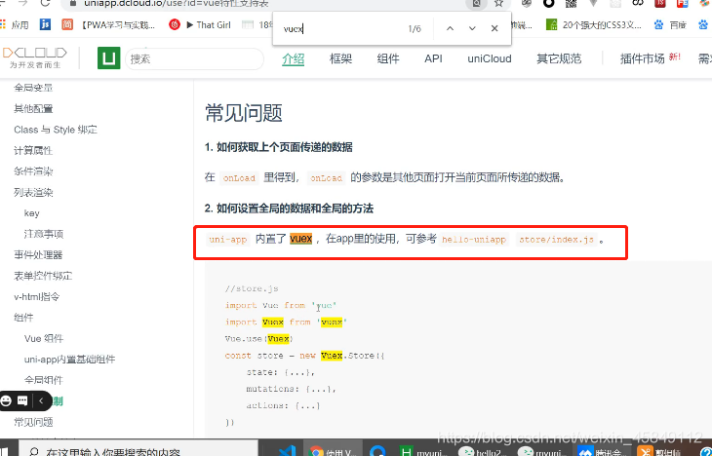
Task: Go to previous find match arrow
Action: [450, 28]
